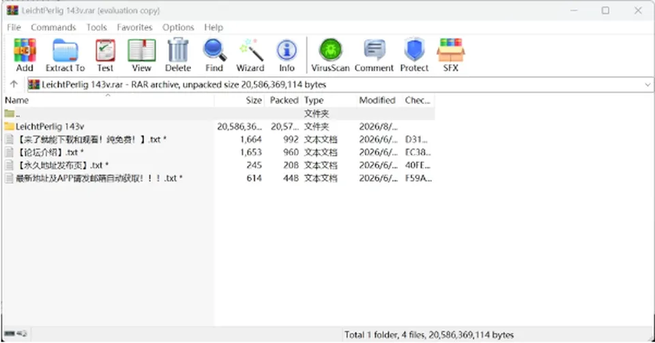Open the Commands menu

53,27
